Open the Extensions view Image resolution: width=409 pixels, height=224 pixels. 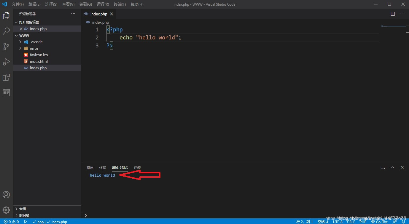[x=6, y=77]
